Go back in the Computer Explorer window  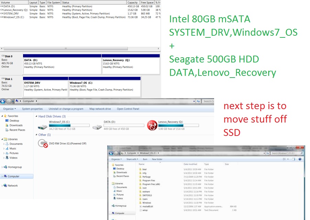[3, 101]
